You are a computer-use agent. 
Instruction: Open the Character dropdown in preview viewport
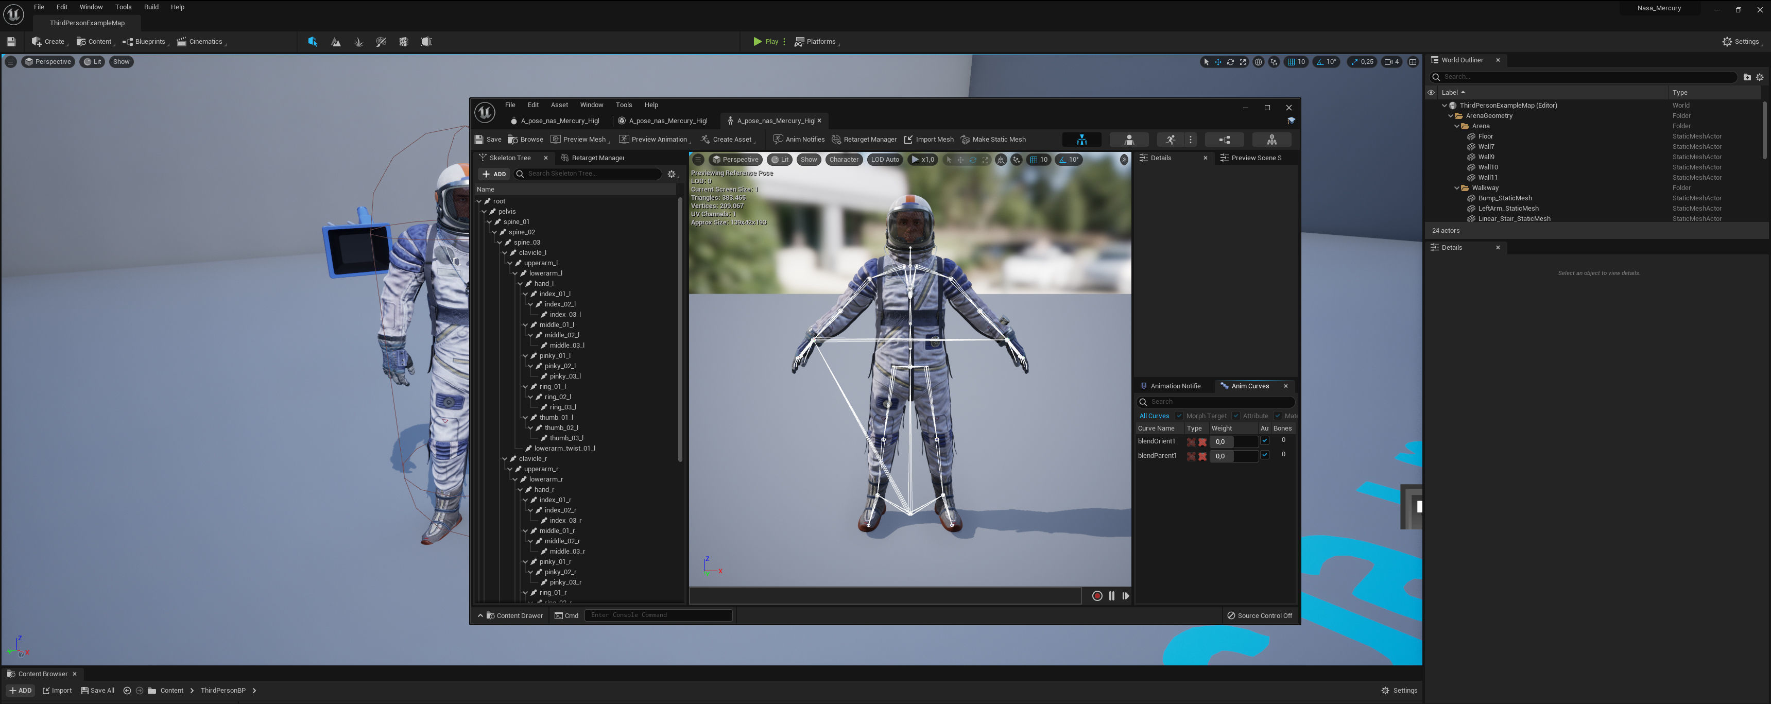pos(844,160)
